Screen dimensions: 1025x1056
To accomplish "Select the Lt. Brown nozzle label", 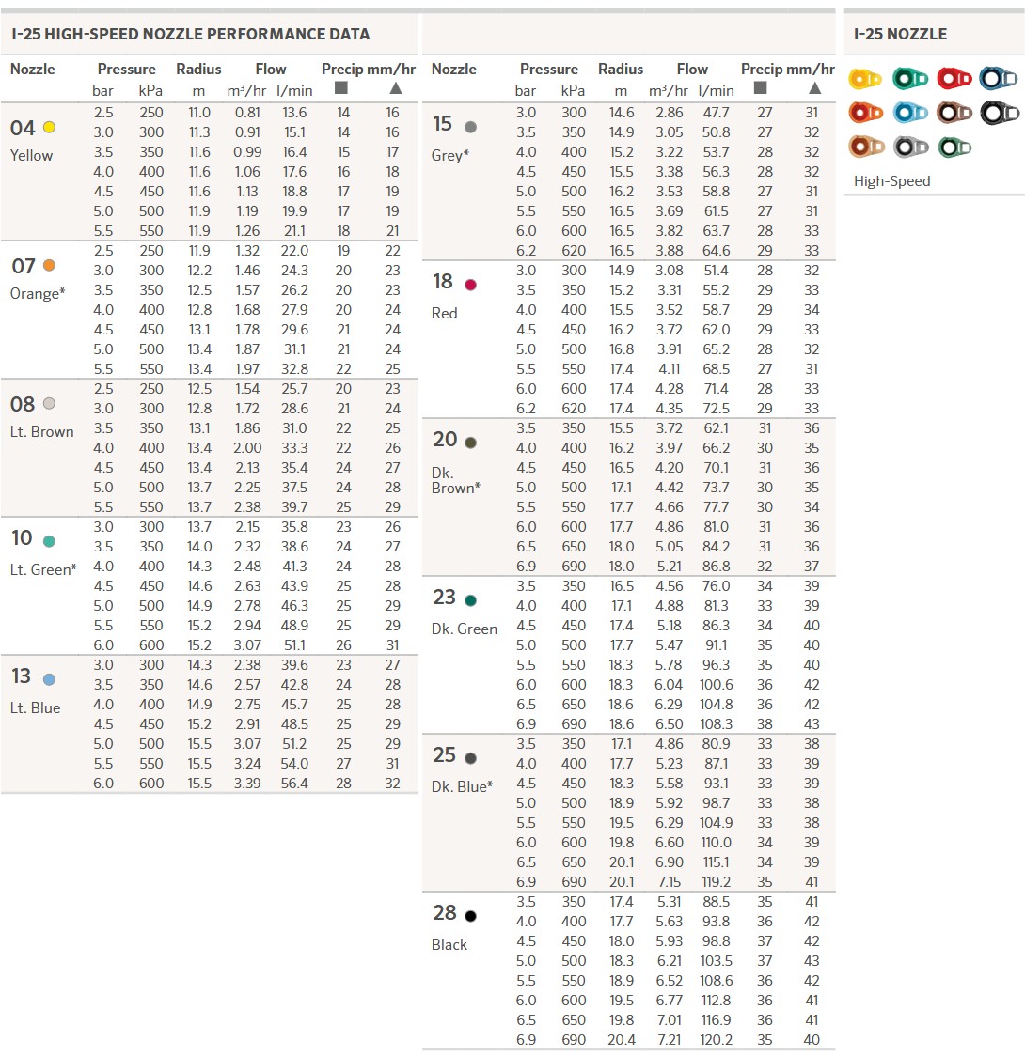I will click(x=42, y=431).
